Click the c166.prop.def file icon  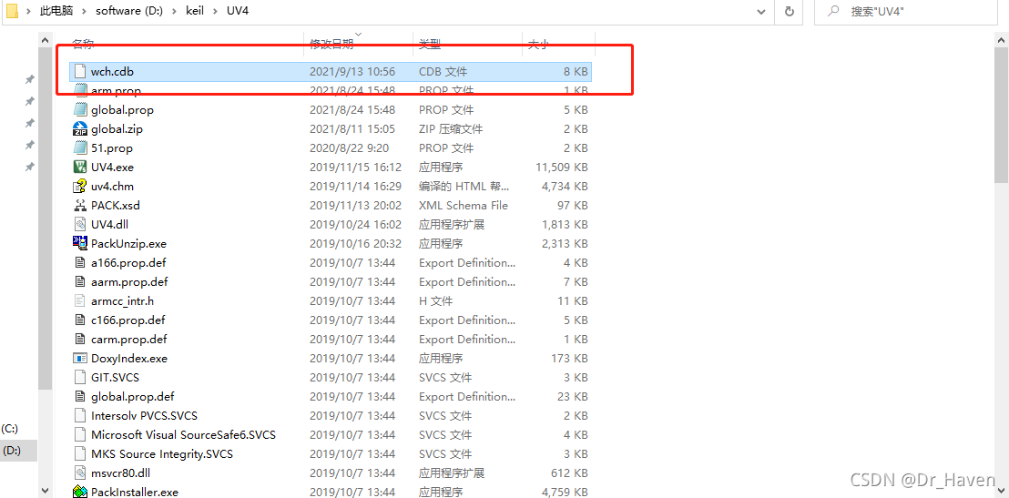tap(80, 320)
